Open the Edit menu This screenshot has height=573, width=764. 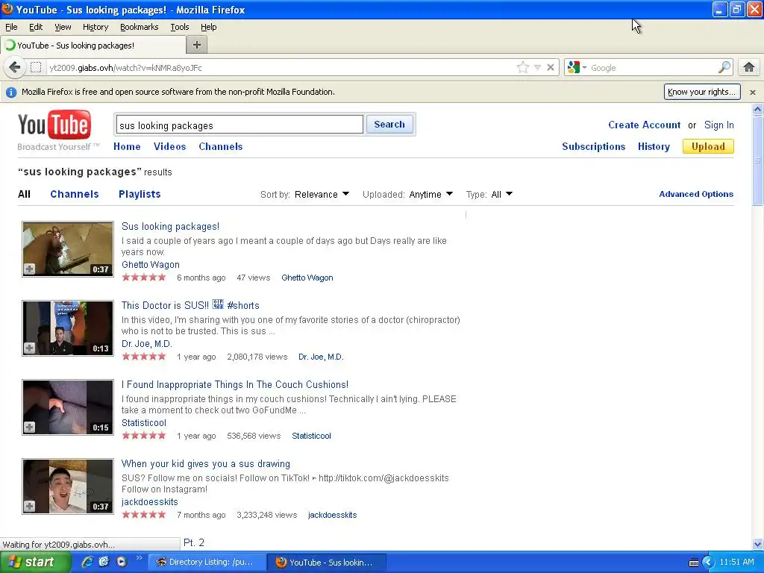coord(36,27)
